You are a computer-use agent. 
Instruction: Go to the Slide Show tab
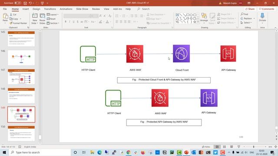pos(82,9)
